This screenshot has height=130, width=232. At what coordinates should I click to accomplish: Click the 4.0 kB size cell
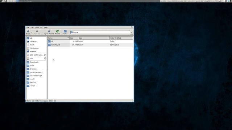[75, 41]
